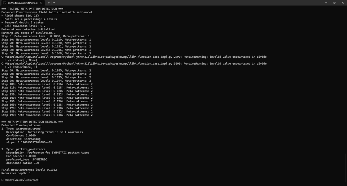Restore down the terminal window

pyautogui.click(x=334, y=3)
